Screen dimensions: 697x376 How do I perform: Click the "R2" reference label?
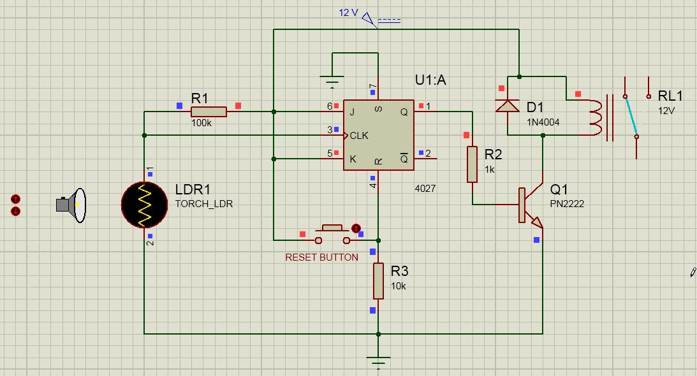pyautogui.click(x=493, y=154)
